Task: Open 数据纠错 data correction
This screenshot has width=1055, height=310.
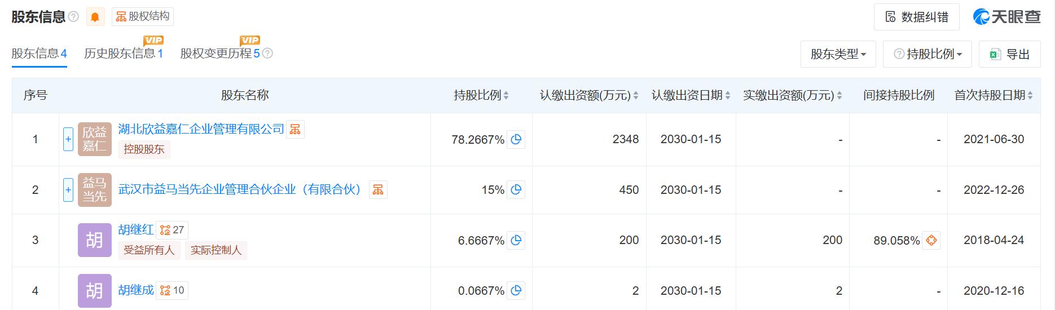Action: (917, 17)
